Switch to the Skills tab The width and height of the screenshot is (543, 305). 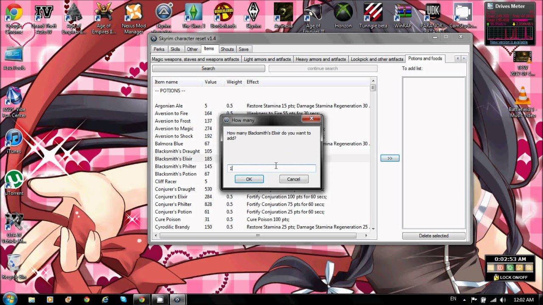point(175,49)
